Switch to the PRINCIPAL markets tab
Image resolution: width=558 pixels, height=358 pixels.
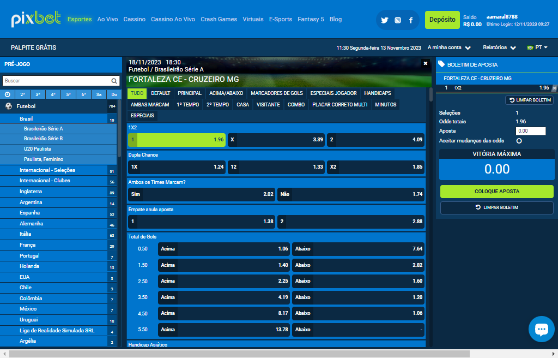point(190,93)
